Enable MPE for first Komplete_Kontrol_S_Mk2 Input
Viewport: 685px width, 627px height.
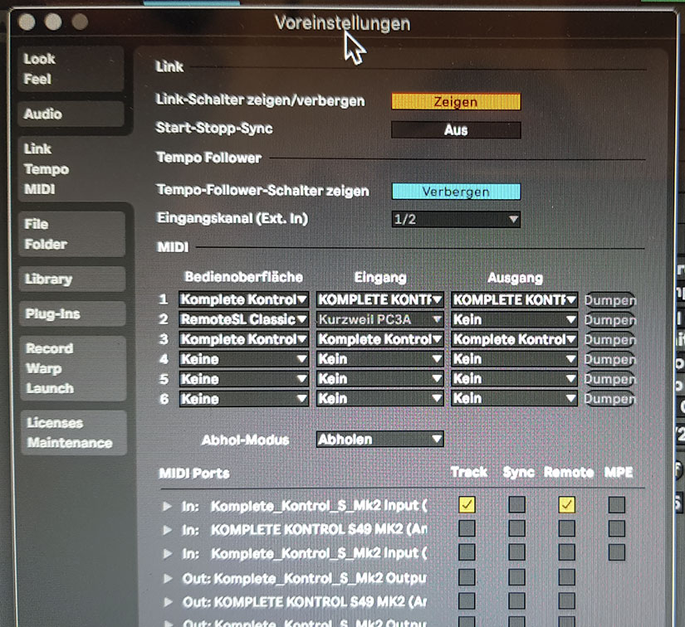[616, 505]
